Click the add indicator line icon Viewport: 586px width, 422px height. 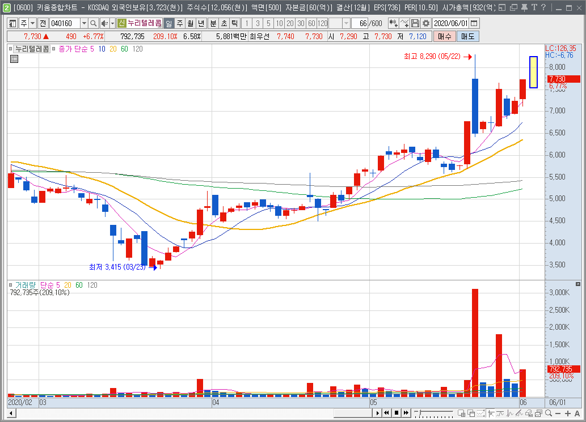(404, 23)
